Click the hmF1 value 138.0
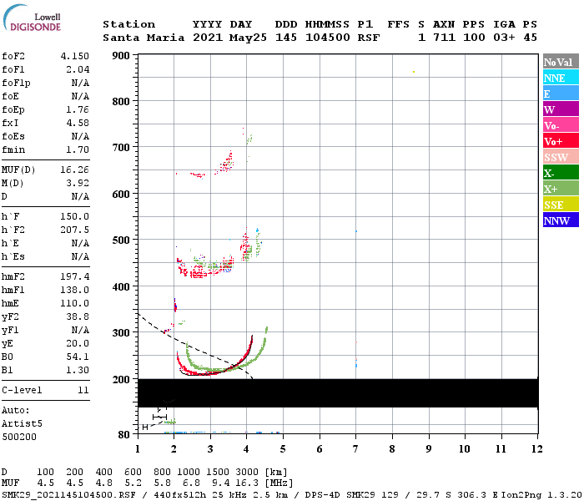 coord(75,290)
